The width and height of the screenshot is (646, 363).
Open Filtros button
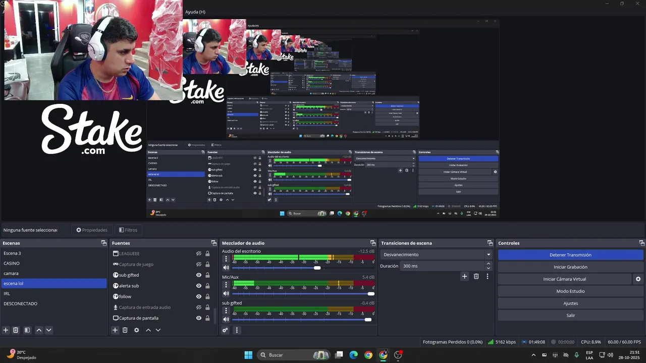point(128,230)
